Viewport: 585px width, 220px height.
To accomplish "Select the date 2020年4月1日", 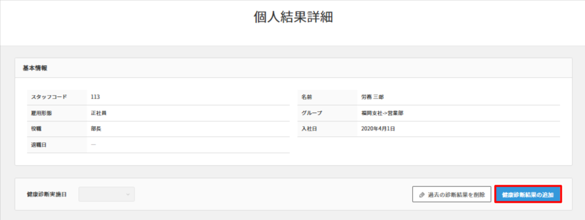I will [x=378, y=129].
